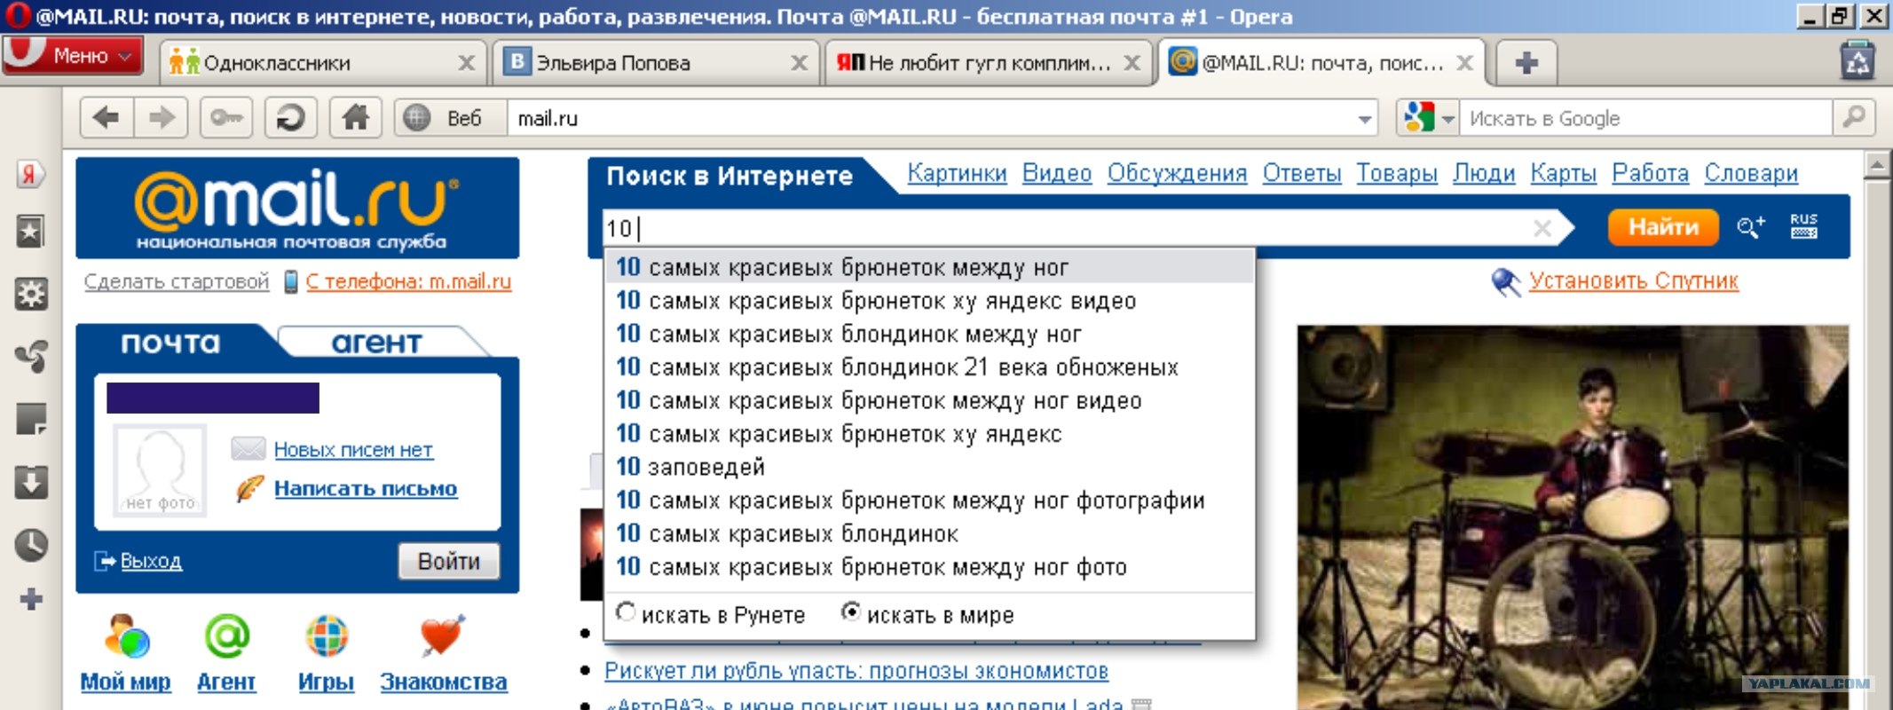Open the Словари link
1893x710 pixels.
pos(1751,173)
